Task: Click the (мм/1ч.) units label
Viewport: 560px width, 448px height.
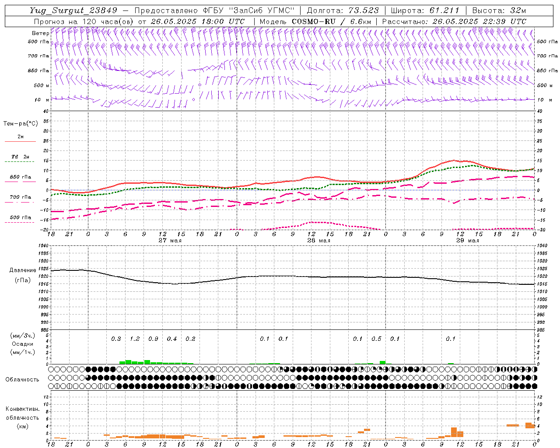Action: click(x=22, y=352)
